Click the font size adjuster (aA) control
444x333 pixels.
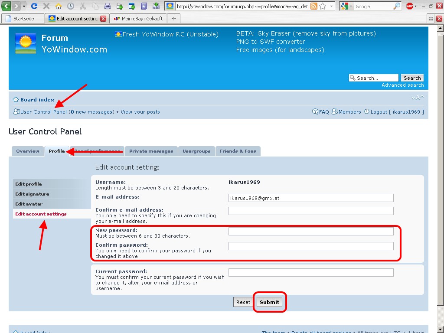(x=417, y=98)
